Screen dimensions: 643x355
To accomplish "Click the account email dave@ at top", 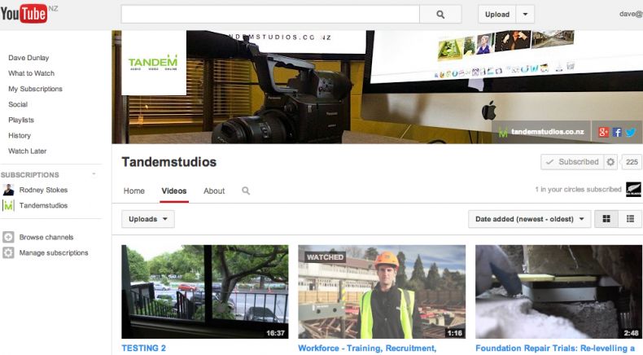I will (631, 14).
